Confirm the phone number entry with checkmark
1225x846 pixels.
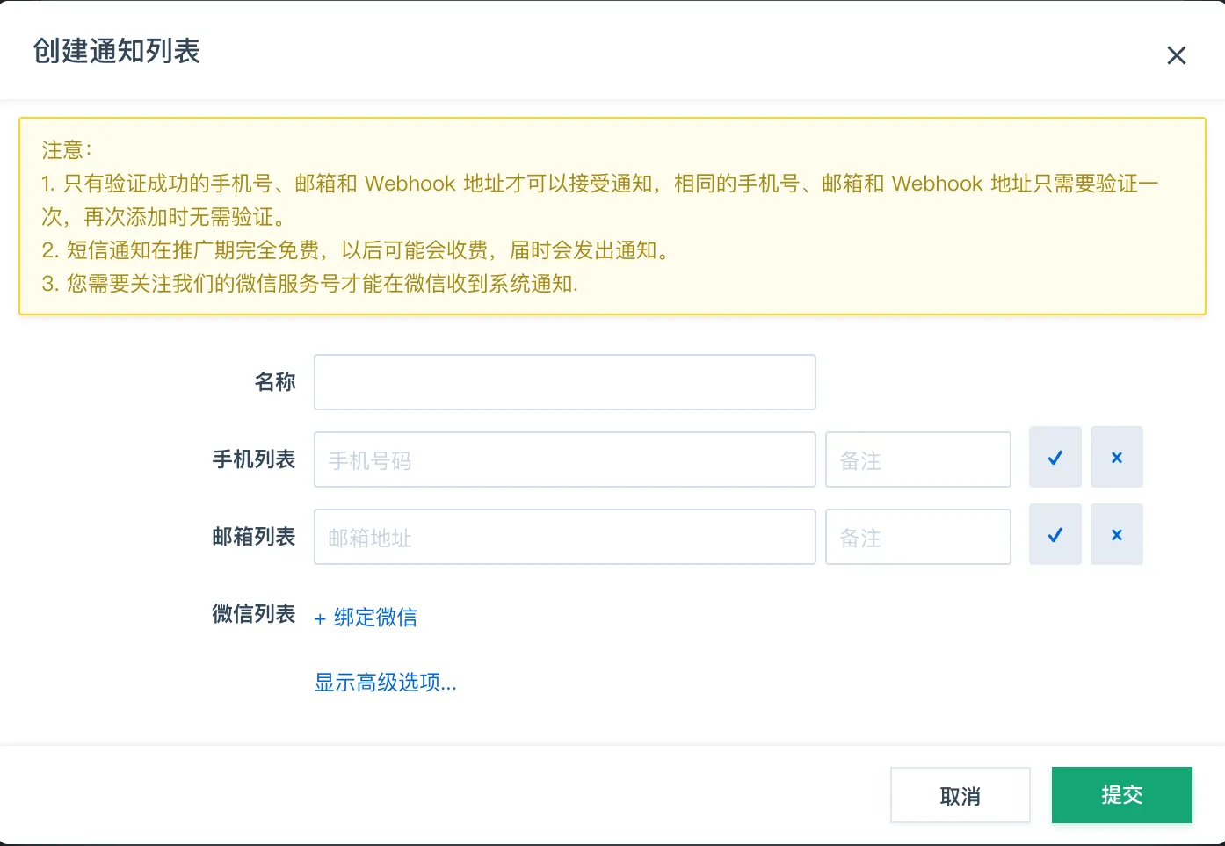tap(1055, 458)
